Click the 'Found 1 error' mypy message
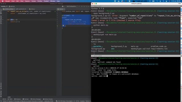 coord(116,20)
